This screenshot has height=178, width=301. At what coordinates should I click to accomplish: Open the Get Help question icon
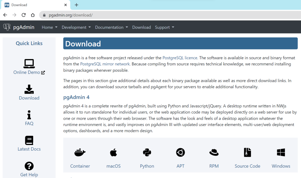click(x=29, y=166)
